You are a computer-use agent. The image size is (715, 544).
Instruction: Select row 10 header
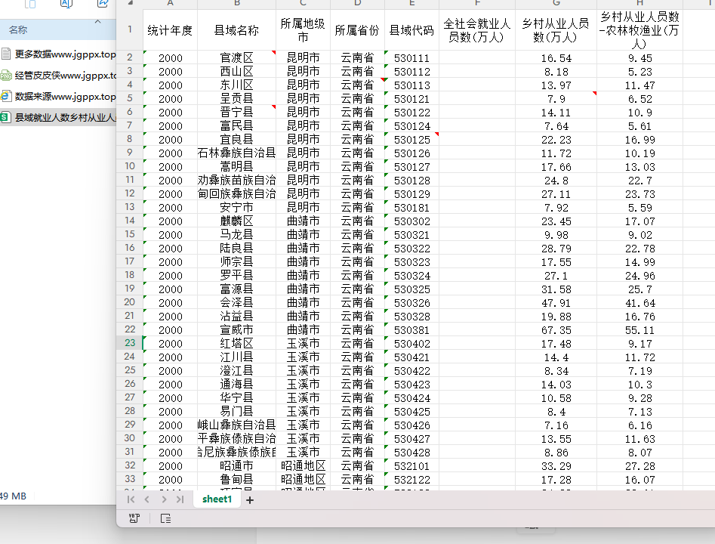(130, 166)
